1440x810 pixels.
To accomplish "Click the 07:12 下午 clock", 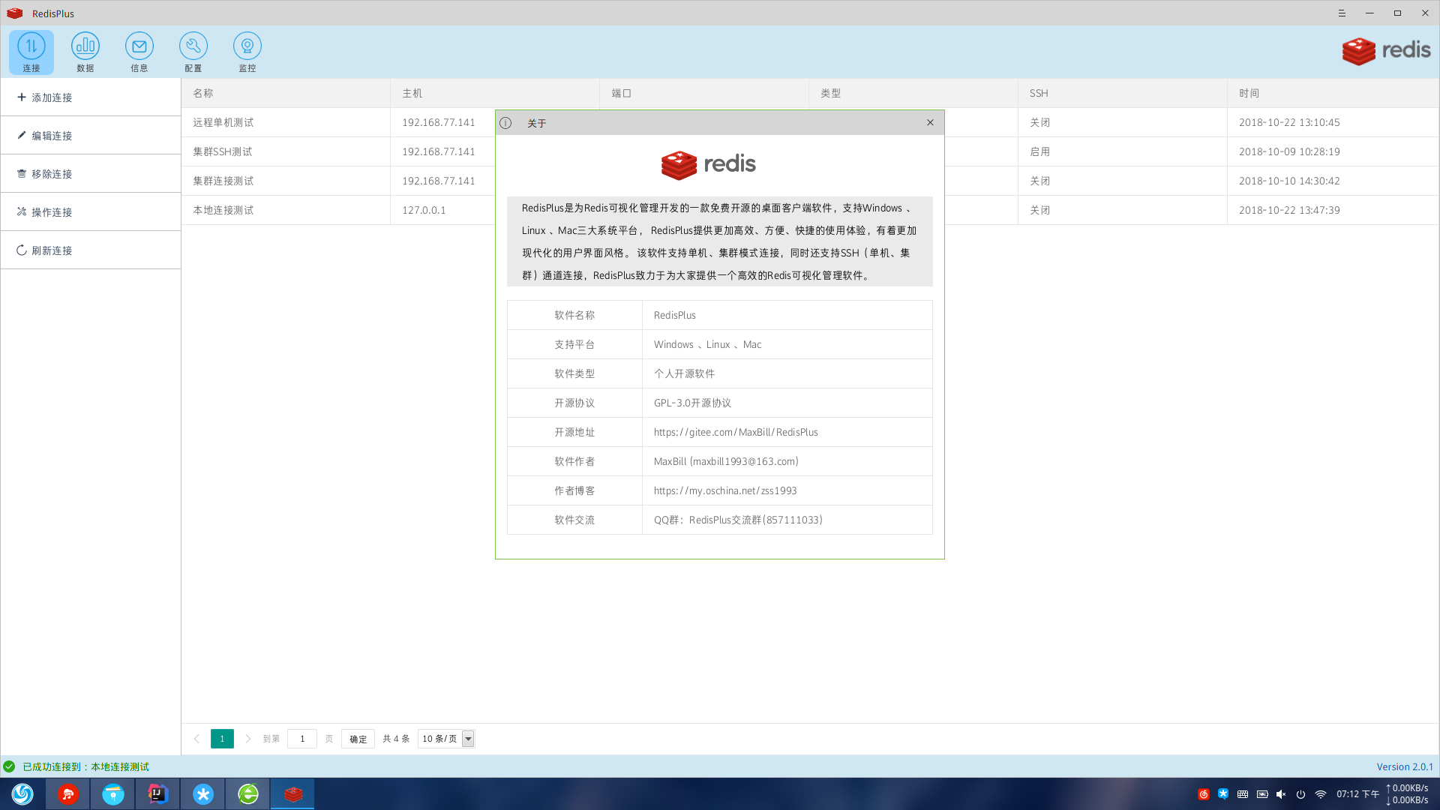I will tap(1357, 793).
